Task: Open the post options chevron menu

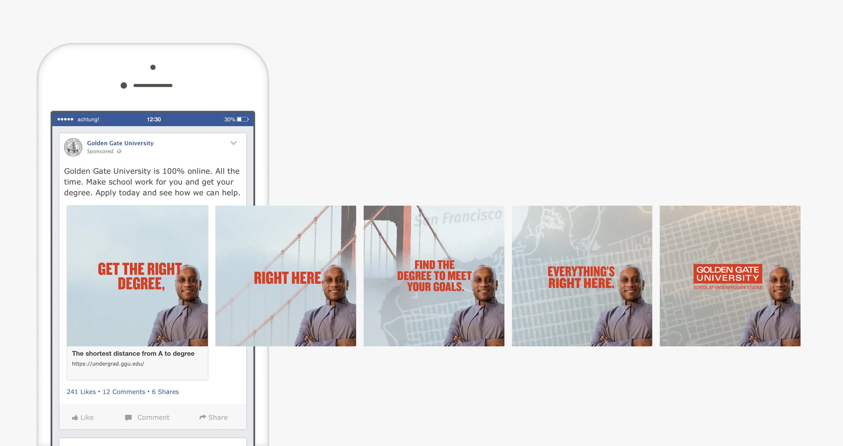Action: 234,143
